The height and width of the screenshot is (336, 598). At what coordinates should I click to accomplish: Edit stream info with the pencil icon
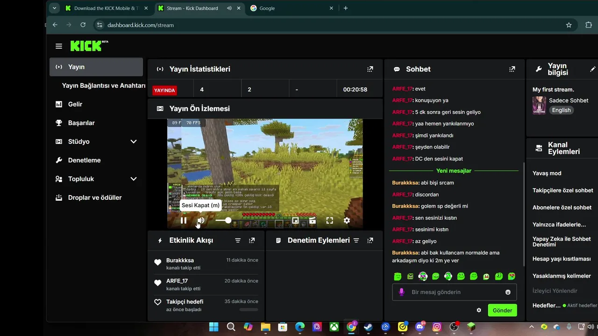click(x=593, y=69)
